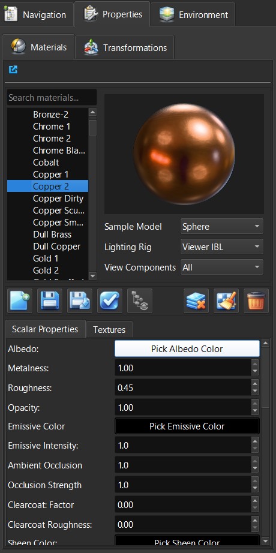This screenshot has height=553, width=276.
Task: Select Copper 2 material
Action: (47, 186)
